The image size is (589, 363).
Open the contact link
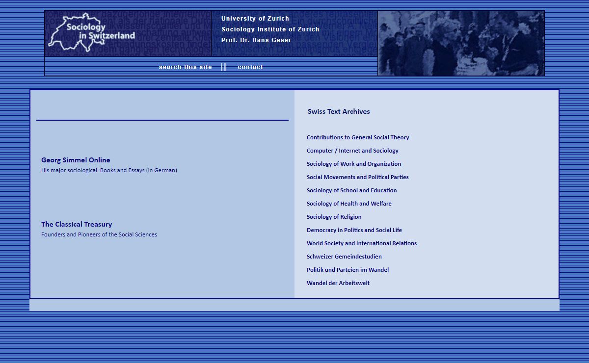click(x=250, y=67)
